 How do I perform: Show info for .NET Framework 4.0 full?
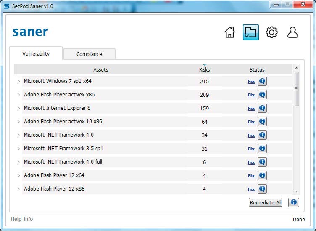pos(262,162)
